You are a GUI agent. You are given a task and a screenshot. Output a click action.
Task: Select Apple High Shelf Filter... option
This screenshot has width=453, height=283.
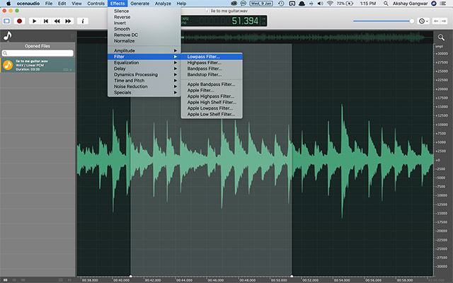pos(212,102)
